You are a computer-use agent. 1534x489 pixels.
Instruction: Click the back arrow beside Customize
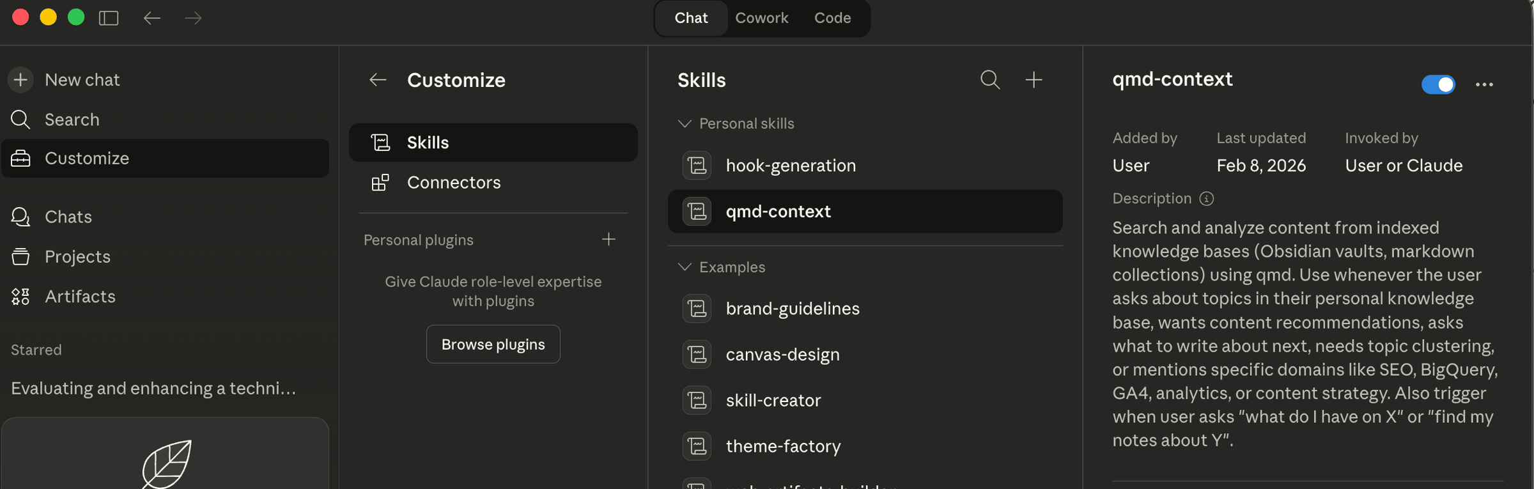pos(378,80)
